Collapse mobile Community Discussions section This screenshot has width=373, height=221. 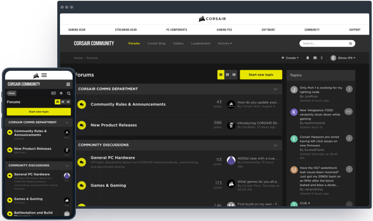(67, 165)
